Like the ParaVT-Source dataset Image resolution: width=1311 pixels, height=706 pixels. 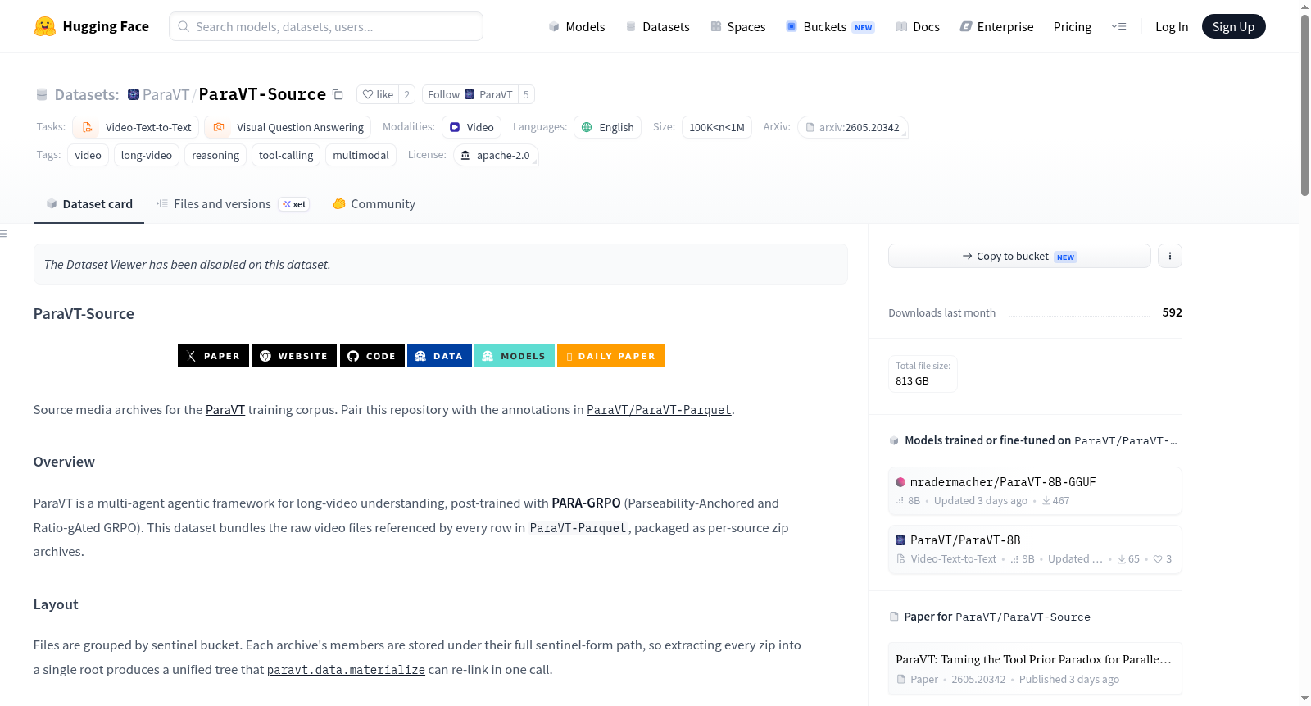click(x=379, y=94)
